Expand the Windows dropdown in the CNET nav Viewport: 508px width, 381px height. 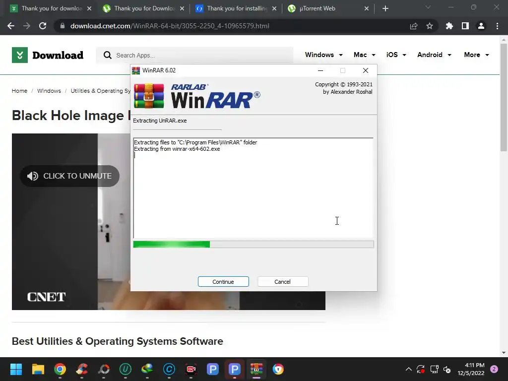point(323,55)
